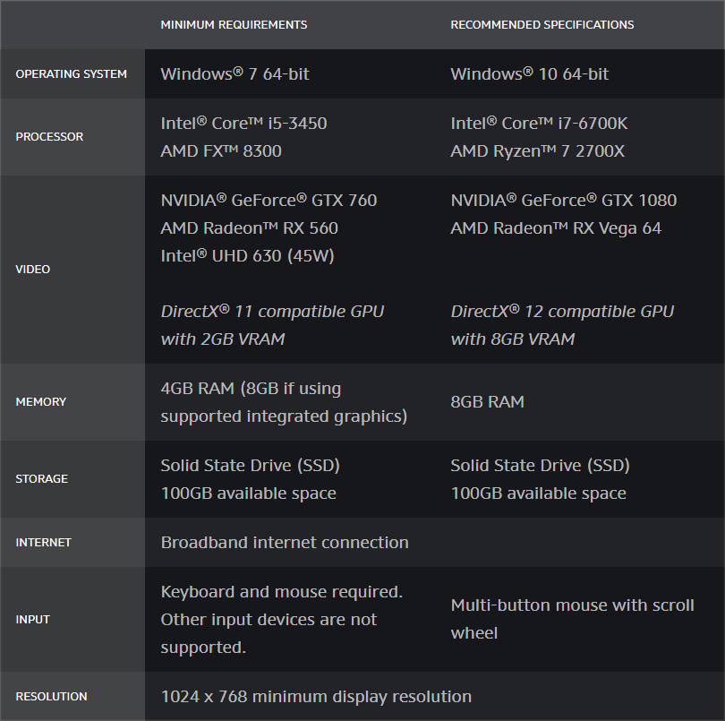Click the MINIMUM REQUIREMENTS column header
Viewport: 725px width, 721px height.
pyautogui.click(x=234, y=25)
